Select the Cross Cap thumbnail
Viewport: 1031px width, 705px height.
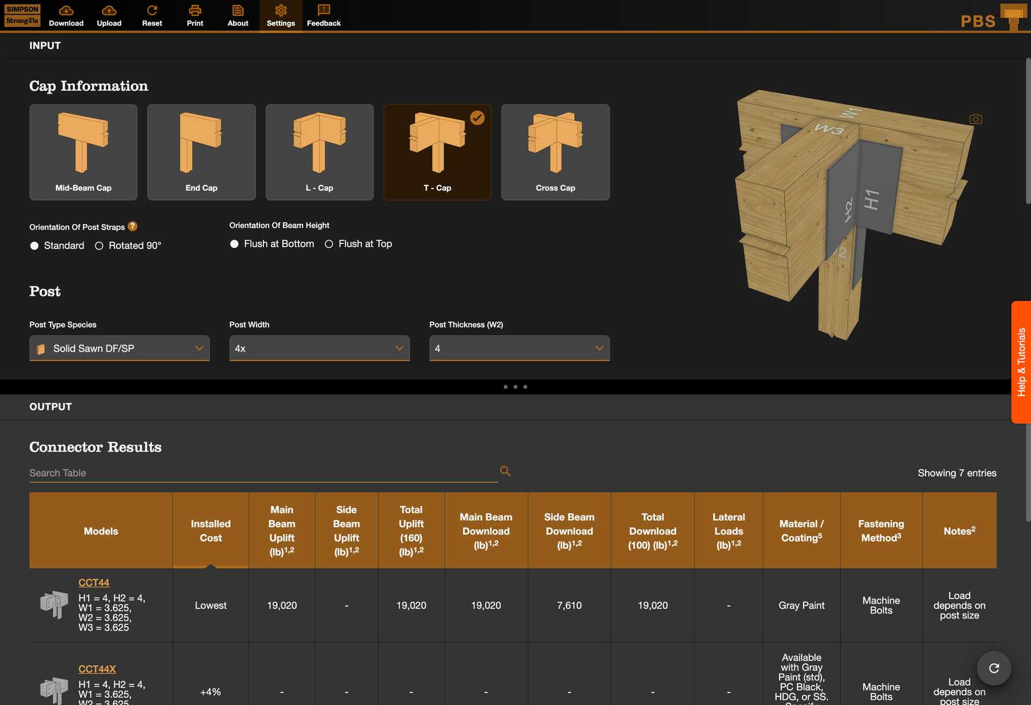[x=555, y=152]
